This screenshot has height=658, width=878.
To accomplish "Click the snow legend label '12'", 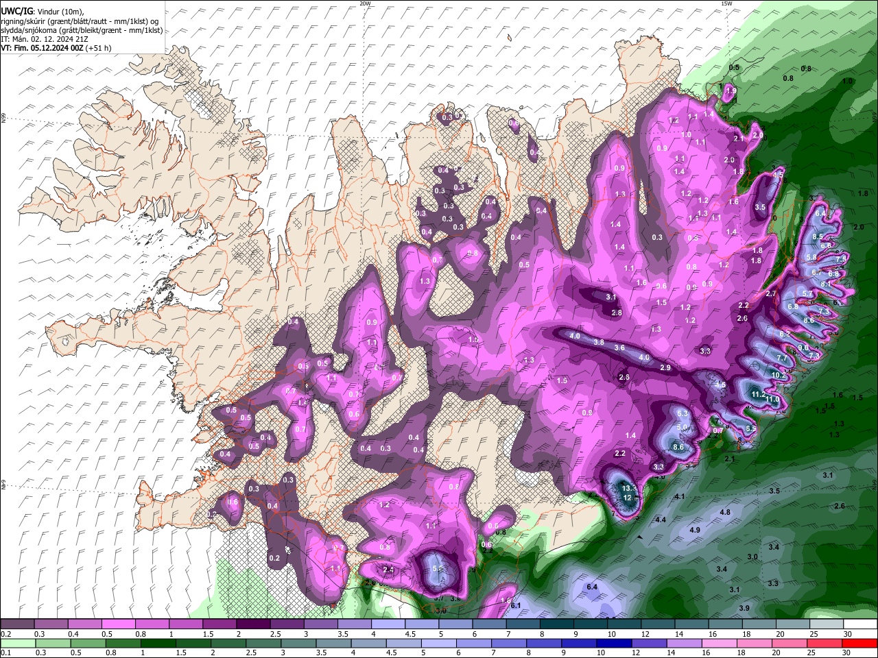I will tap(645, 634).
